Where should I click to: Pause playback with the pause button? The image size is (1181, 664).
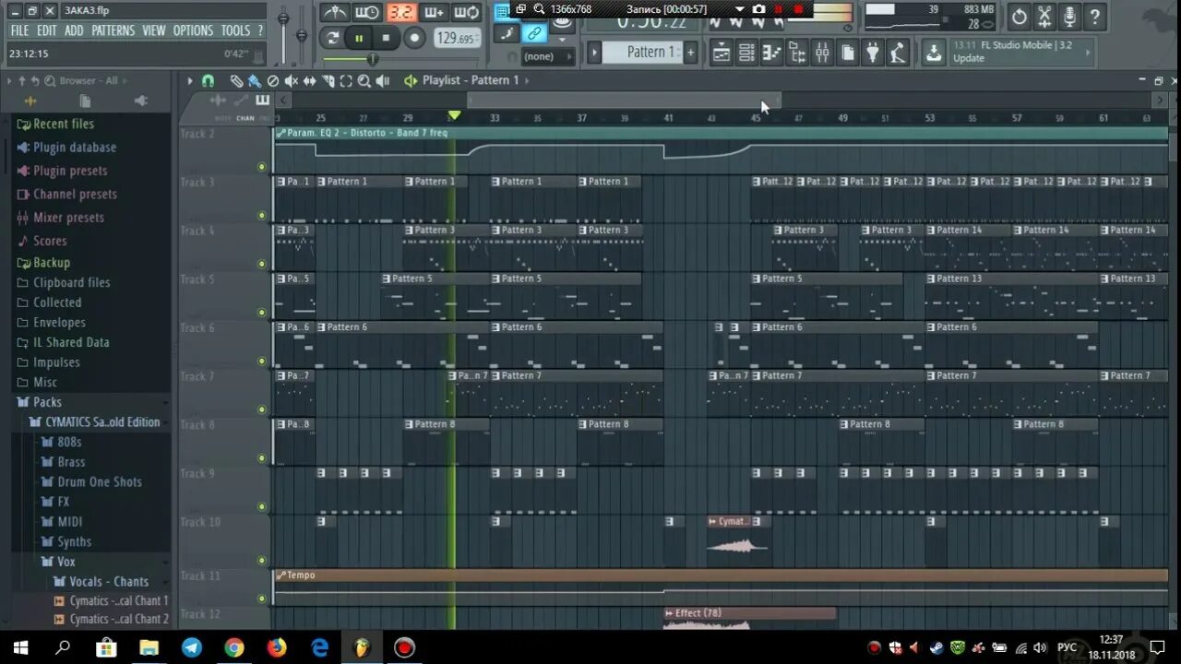click(x=358, y=38)
